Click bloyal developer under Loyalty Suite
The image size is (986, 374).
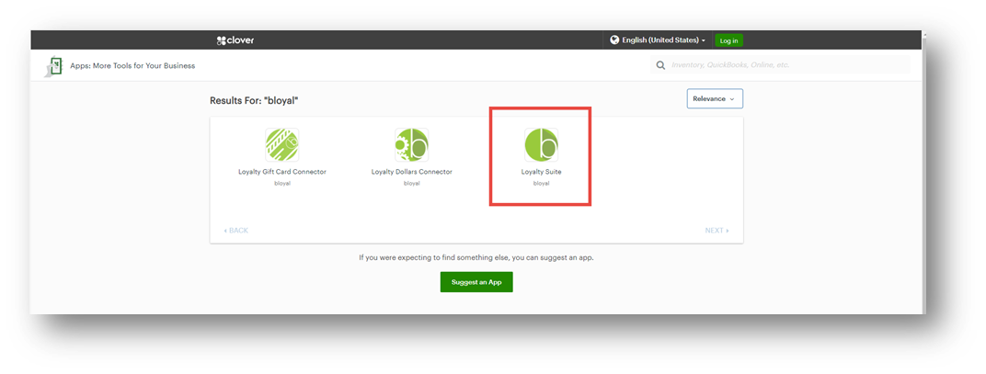pyautogui.click(x=542, y=184)
